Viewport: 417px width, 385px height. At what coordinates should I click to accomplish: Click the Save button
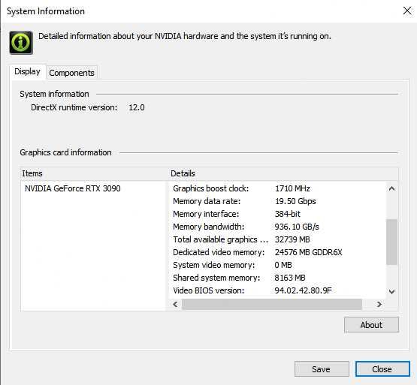[322, 368]
